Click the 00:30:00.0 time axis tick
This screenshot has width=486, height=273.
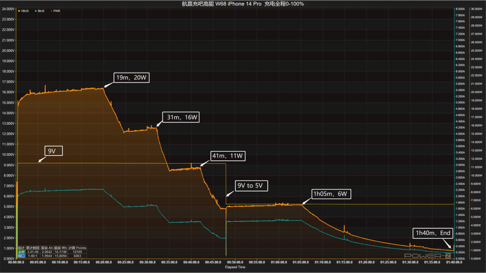pyautogui.click(x=147, y=262)
